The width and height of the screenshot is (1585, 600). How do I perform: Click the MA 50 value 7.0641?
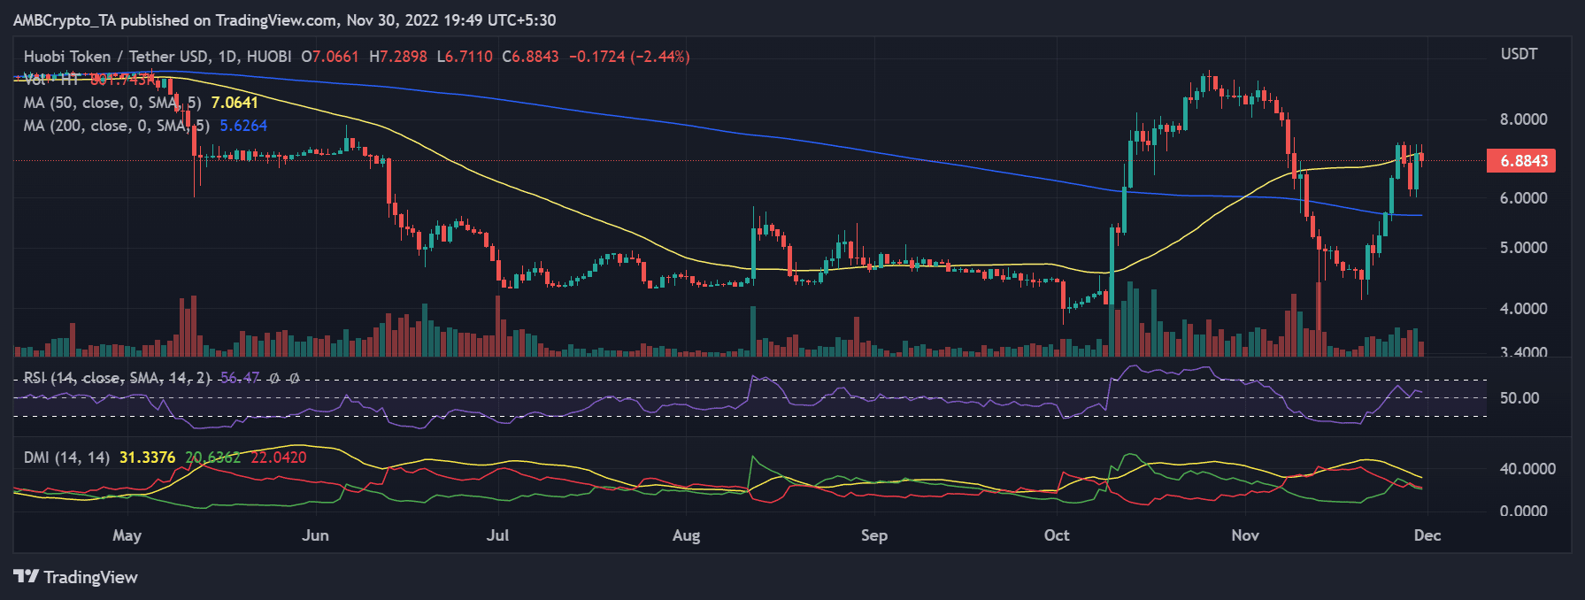point(235,103)
